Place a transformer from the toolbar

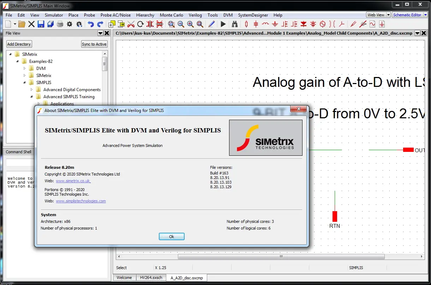pyautogui.click(x=332, y=24)
